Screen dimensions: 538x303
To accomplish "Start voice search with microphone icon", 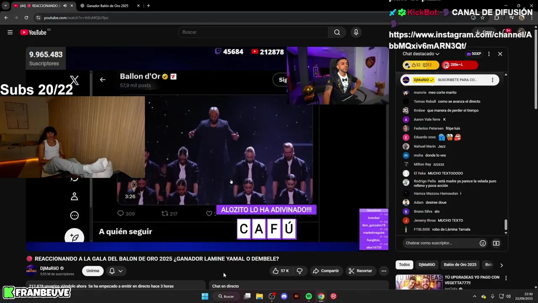I will pos(356,32).
